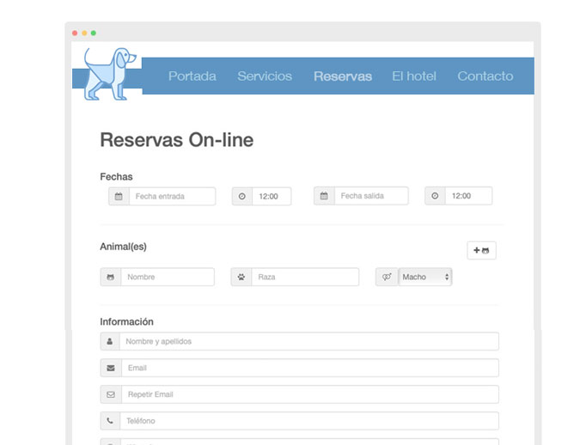
Task: Click the paw icon beside Raza
Action: [x=241, y=277]
